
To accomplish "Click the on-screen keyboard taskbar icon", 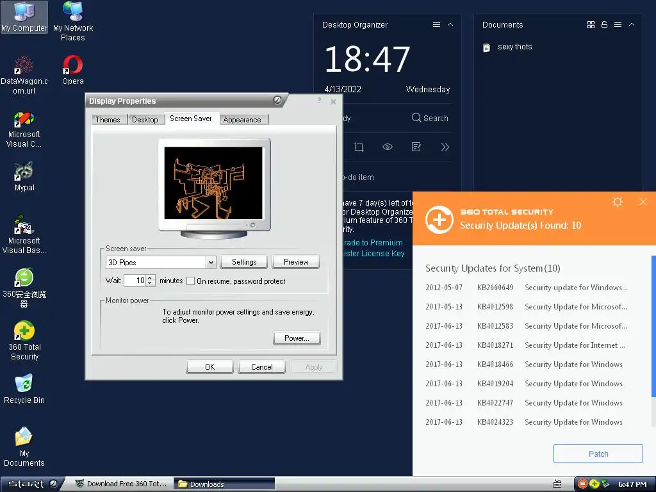I will click(x=557, y=484).
